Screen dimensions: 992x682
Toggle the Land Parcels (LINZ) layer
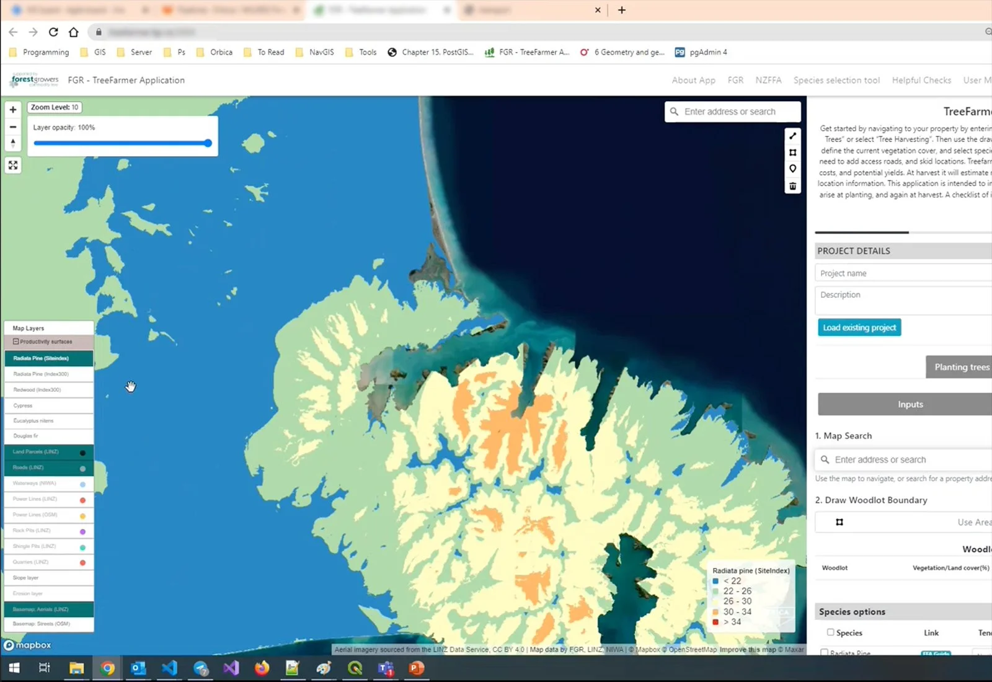49,452
